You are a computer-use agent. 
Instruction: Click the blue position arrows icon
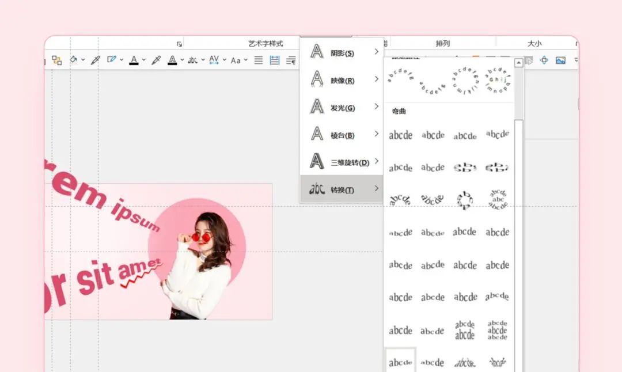(544, 60)
